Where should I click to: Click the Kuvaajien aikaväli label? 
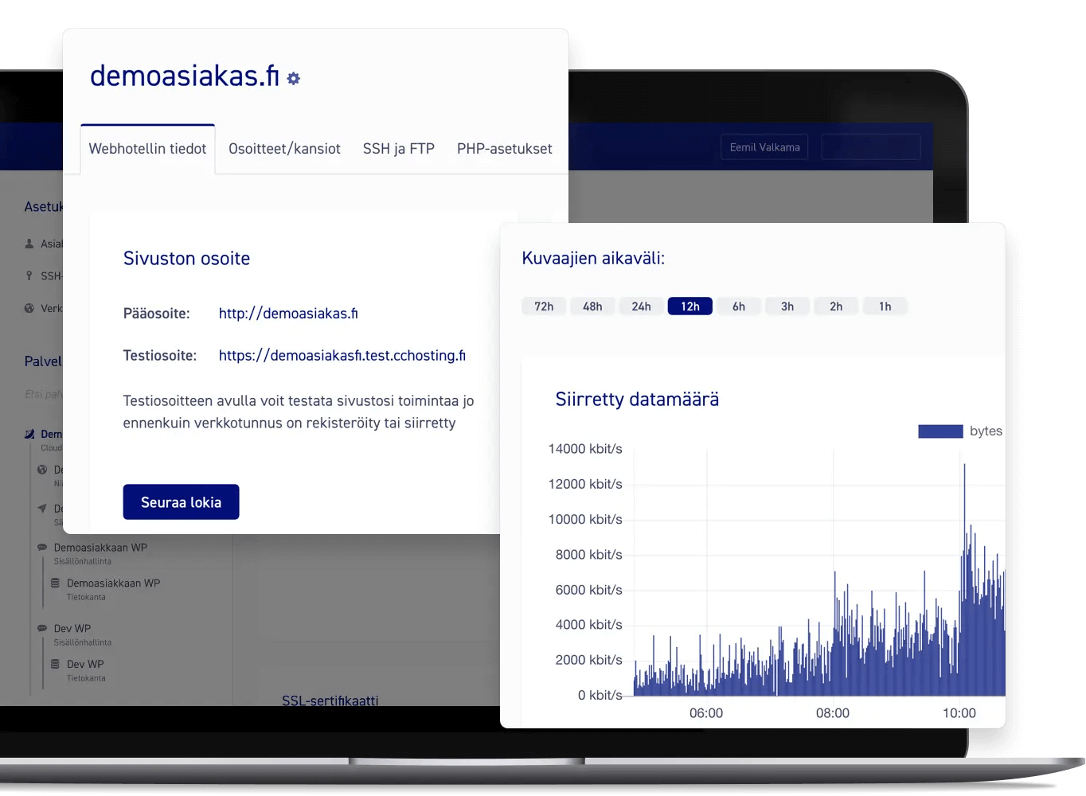(593, 258)
